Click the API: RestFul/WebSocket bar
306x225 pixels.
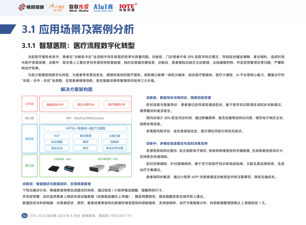coord(85,118)
